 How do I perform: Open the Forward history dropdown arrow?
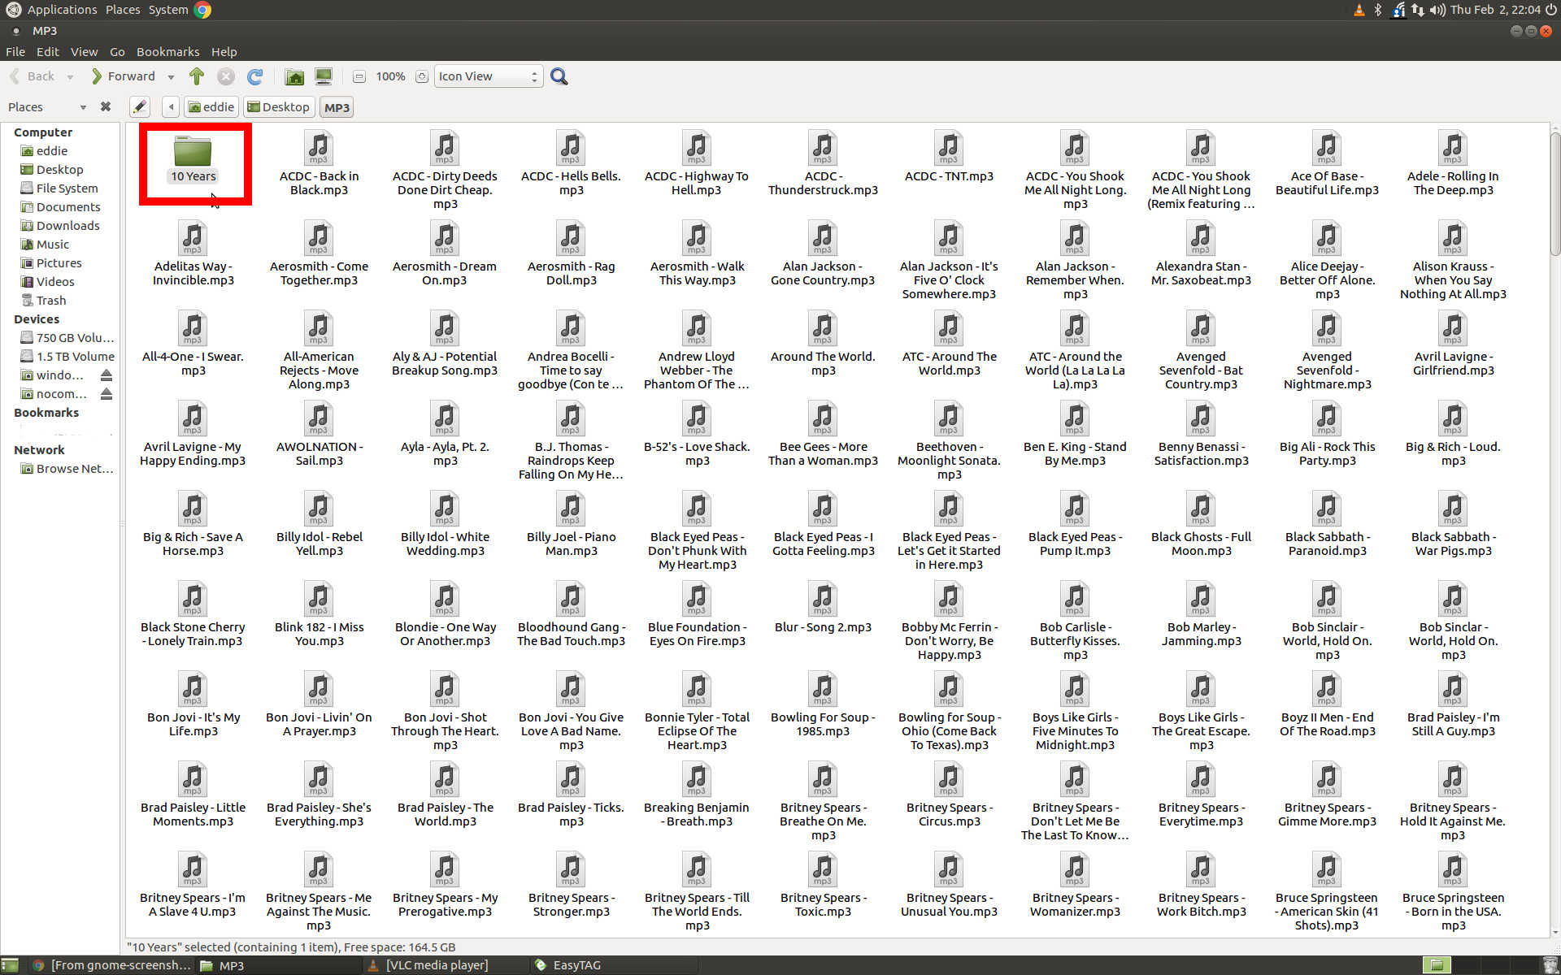171,77
